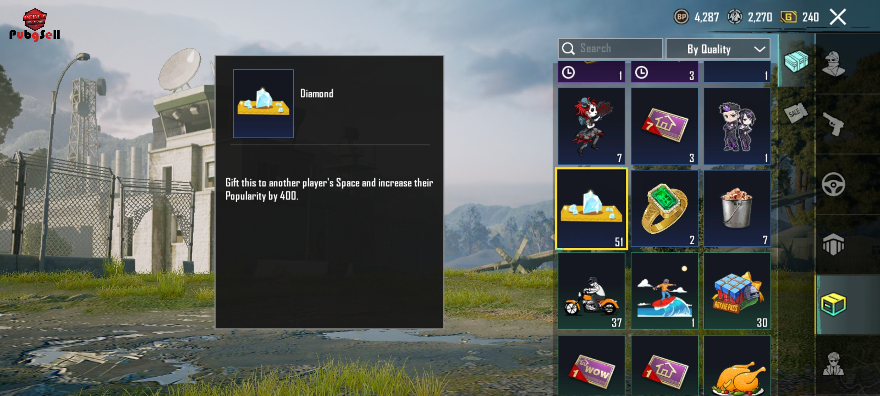Open the parachute category icon

[833, 244]
